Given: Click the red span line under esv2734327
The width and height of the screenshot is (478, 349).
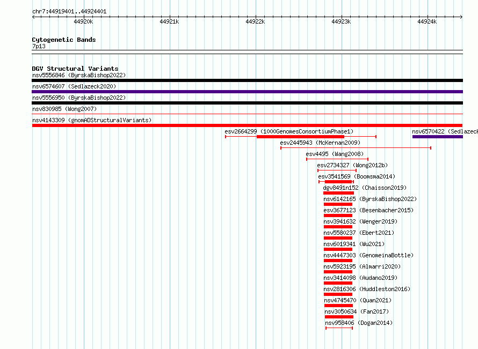Looking at the screenshot, I should [x=337, y=170].
